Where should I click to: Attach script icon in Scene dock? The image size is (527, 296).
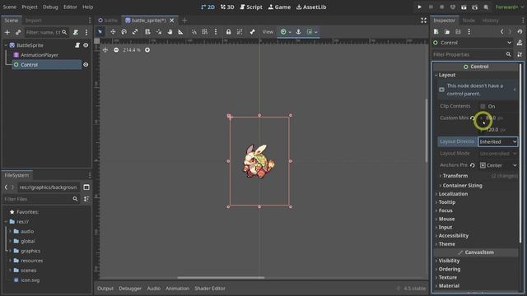point(76,32)
